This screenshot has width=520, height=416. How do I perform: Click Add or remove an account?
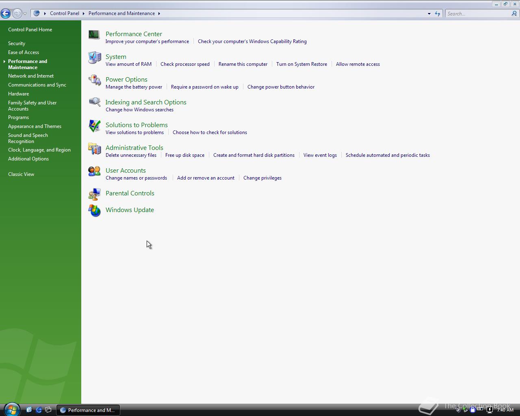coord(206,178)
